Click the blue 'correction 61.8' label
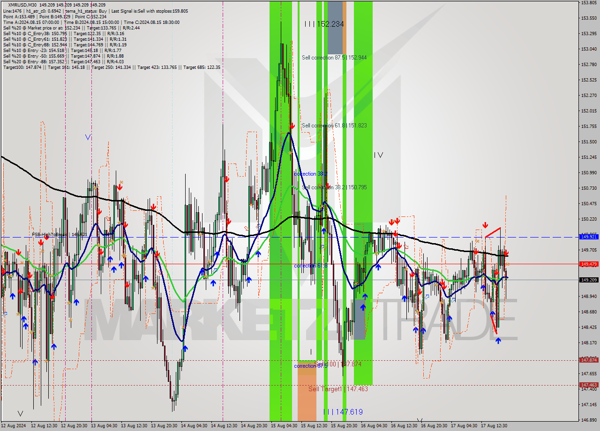 [x=310, y=266]
